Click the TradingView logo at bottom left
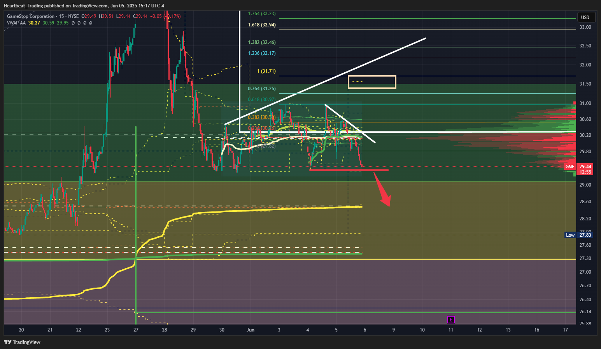The height and width of the screenshot is (349, 601). pyautogui.click(x=22, y=342)
